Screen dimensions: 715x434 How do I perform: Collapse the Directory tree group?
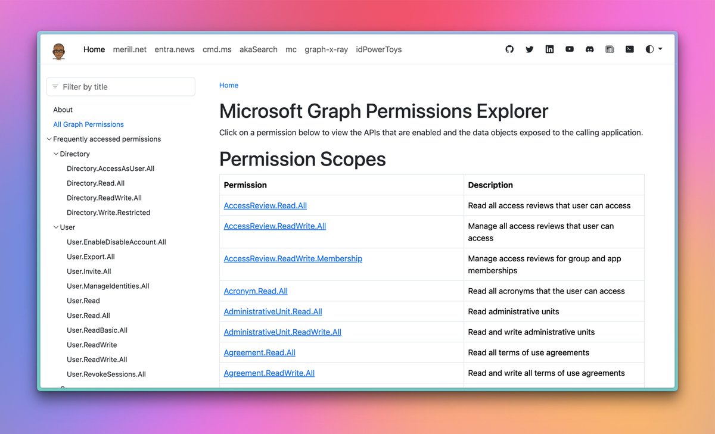(x=56, y=154)
